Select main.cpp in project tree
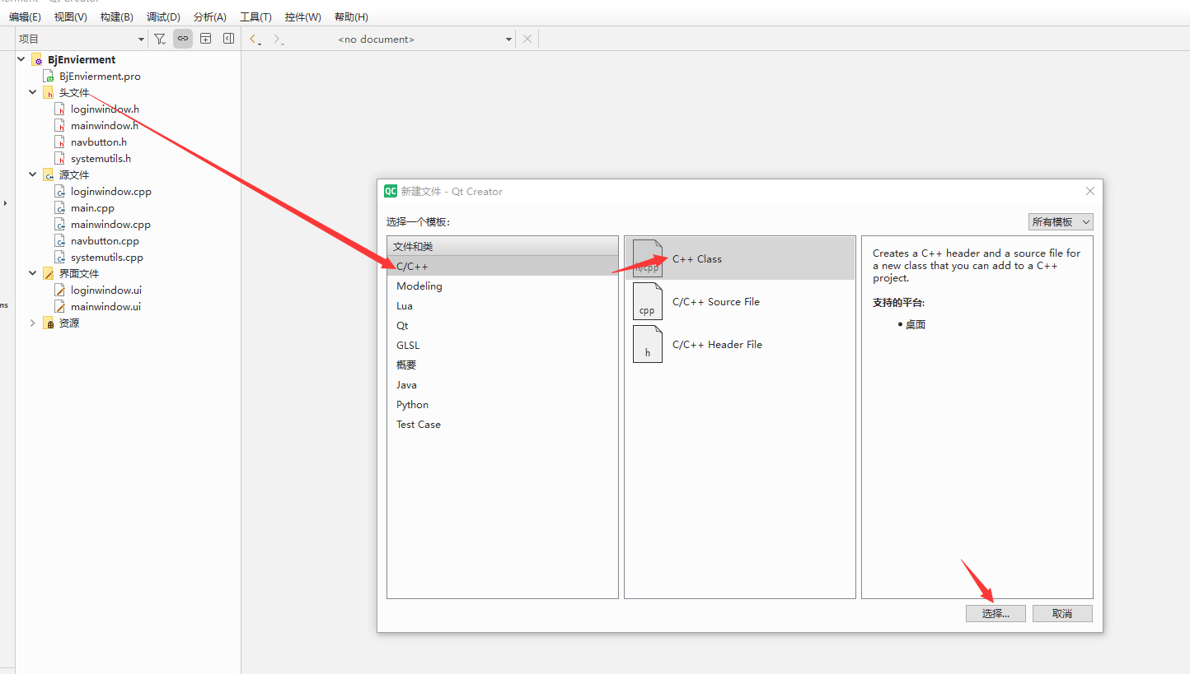The width and height of the screenshot is (1190, 674). tap(92, 208)
